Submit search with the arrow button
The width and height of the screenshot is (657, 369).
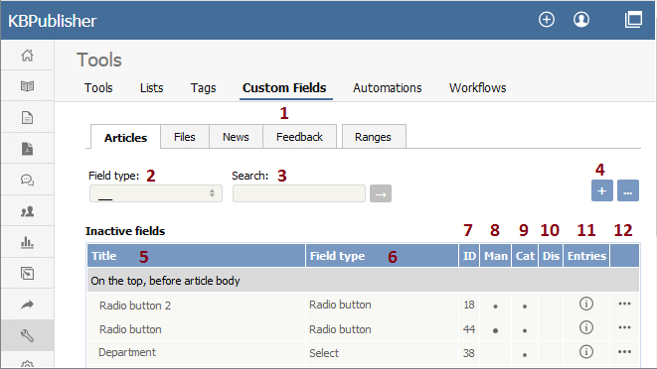[x=381, y=193]
